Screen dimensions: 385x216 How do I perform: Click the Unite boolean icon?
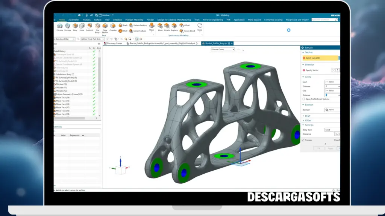click(81, 26)
